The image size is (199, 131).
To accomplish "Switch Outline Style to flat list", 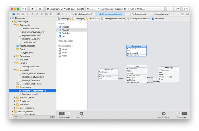I will pyautogui.click(x=62, y=113).
